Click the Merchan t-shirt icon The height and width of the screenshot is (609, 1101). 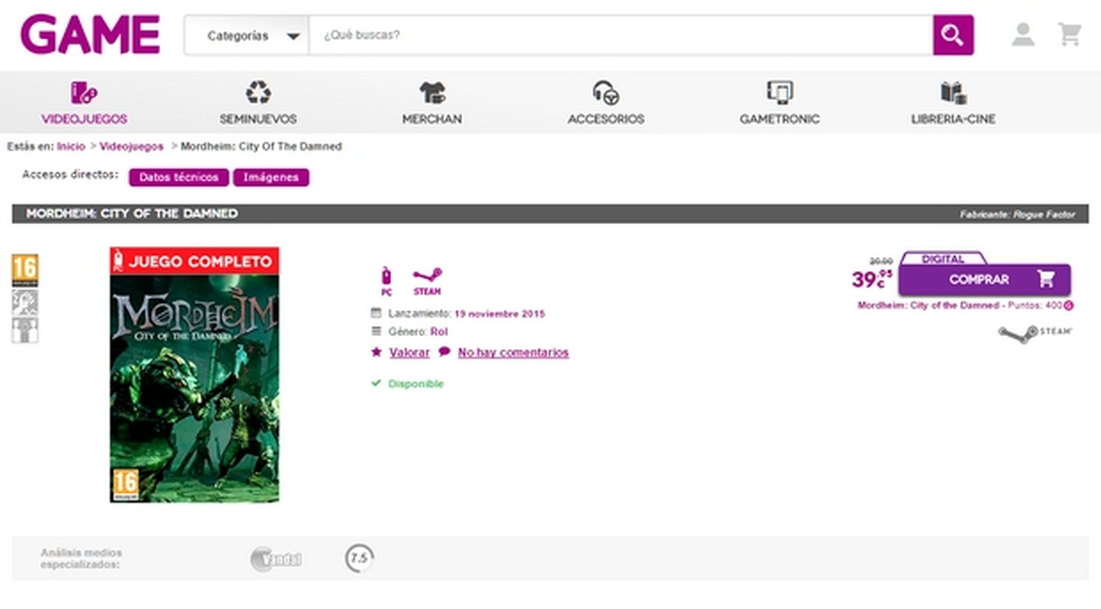432,92
